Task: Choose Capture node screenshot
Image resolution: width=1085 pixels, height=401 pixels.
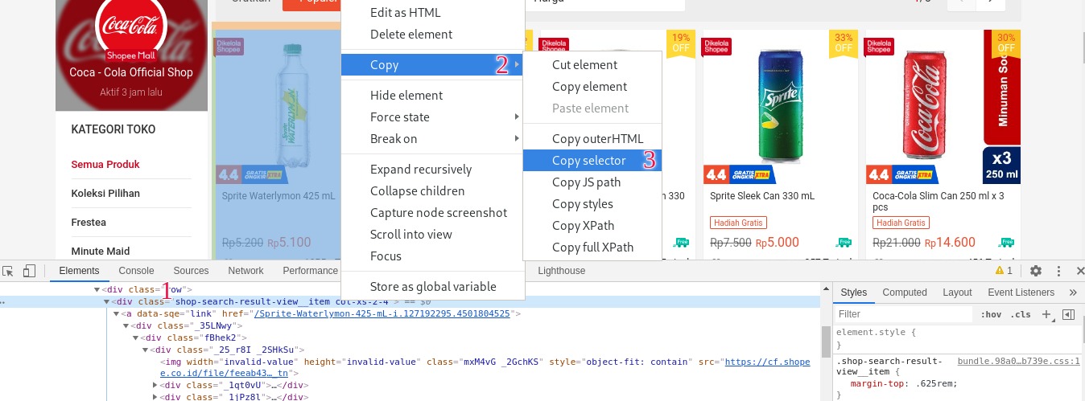Action: point(432,212)
